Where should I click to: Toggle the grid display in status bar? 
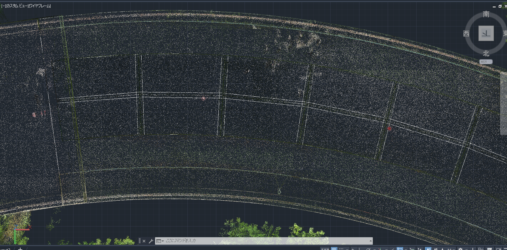click(x=334, y=249)
